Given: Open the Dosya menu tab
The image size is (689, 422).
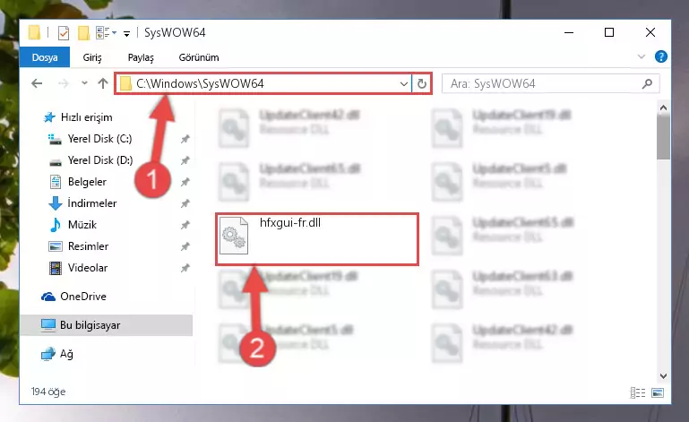Looking at the screenshot, I should point(45,57).
